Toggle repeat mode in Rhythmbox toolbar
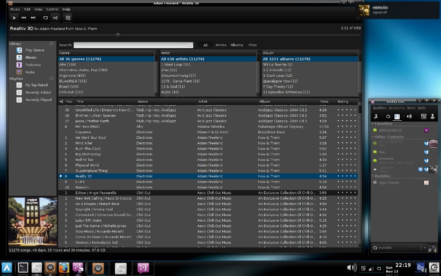This screenshot has width=441, height=276. 46,18
